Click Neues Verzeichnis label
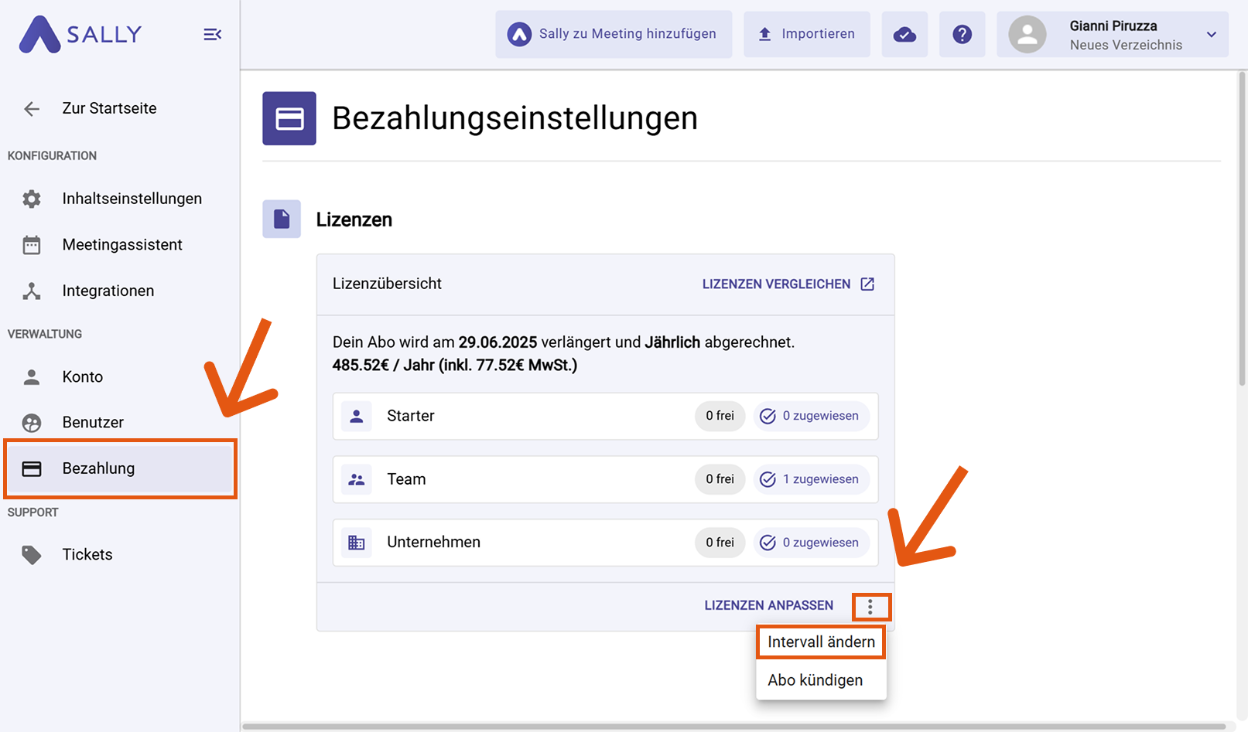Image resolution: width=1248 pixels, height=732 pixels. pyautogui.click(x=1126, y=45)
